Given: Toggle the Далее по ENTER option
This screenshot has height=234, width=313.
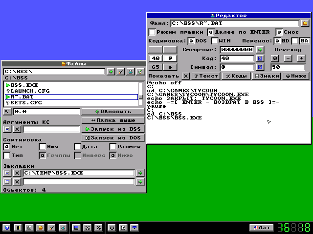Looking at the screenshot, I should [211, 32].
